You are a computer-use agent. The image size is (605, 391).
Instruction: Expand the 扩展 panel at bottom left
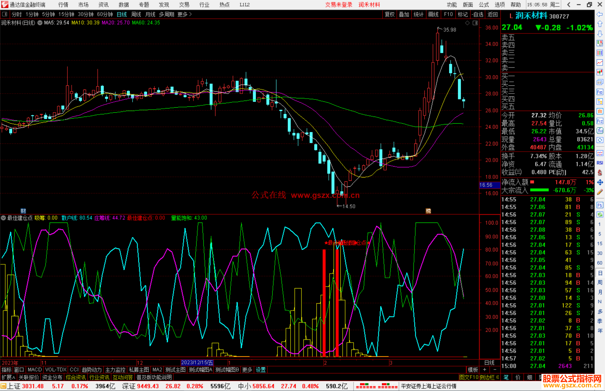click(8, 377)
